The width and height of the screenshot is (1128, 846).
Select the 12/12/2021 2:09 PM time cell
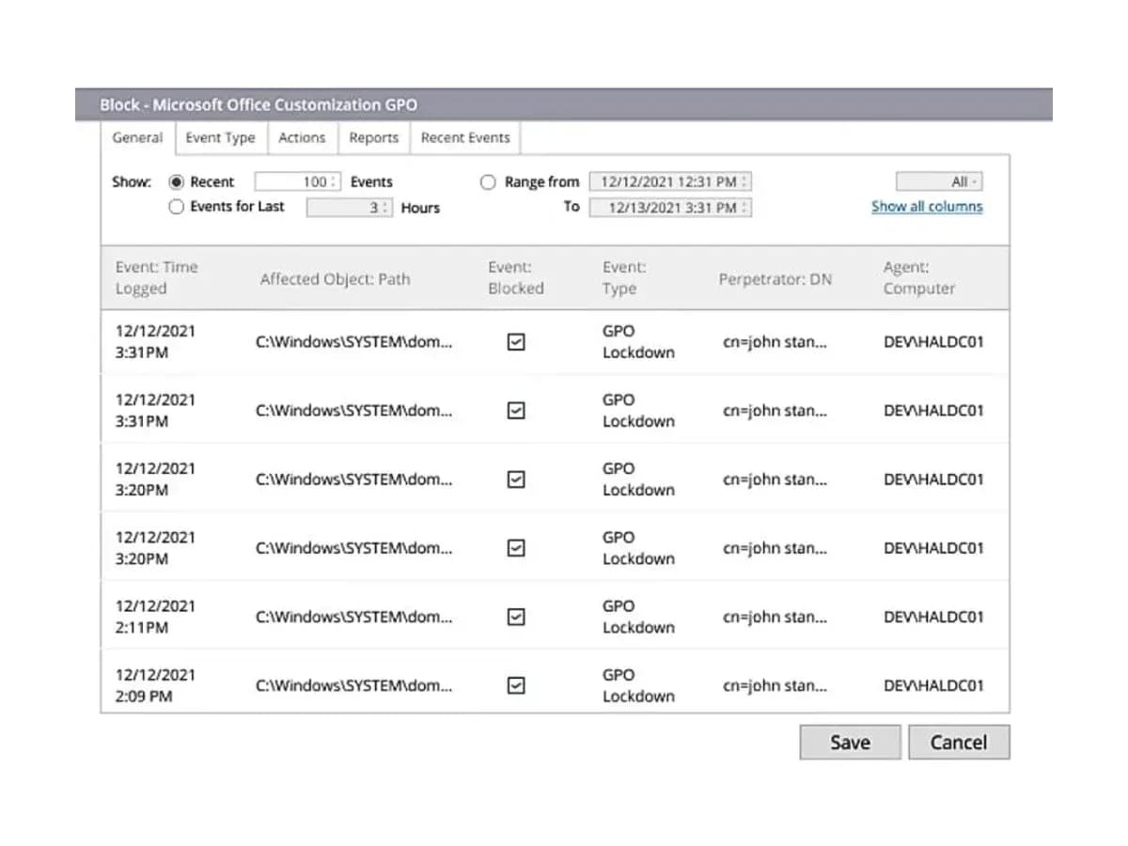tap(155, 685)
